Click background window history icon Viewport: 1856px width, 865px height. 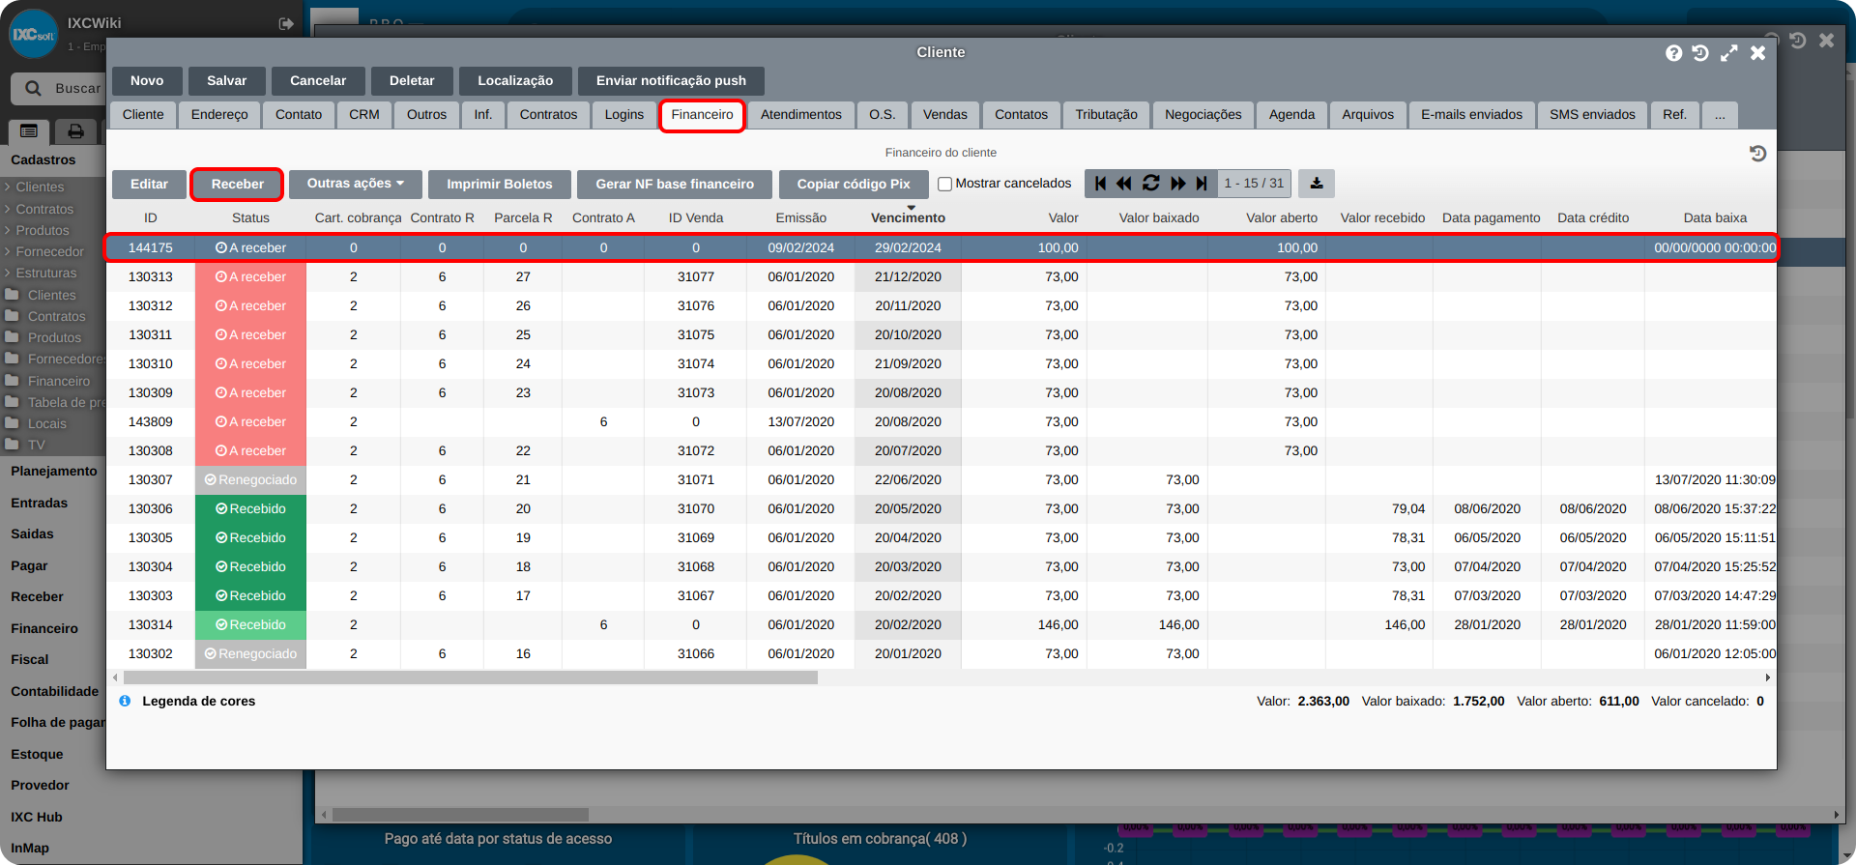click(1797, 41)
